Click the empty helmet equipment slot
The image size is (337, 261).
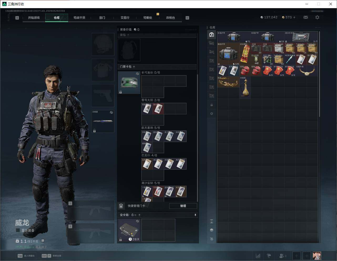[x=103, y=44]
